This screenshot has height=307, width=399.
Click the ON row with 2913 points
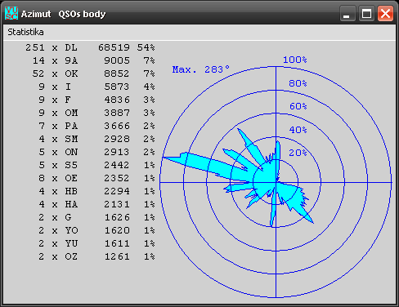click(x=96, y=152)
